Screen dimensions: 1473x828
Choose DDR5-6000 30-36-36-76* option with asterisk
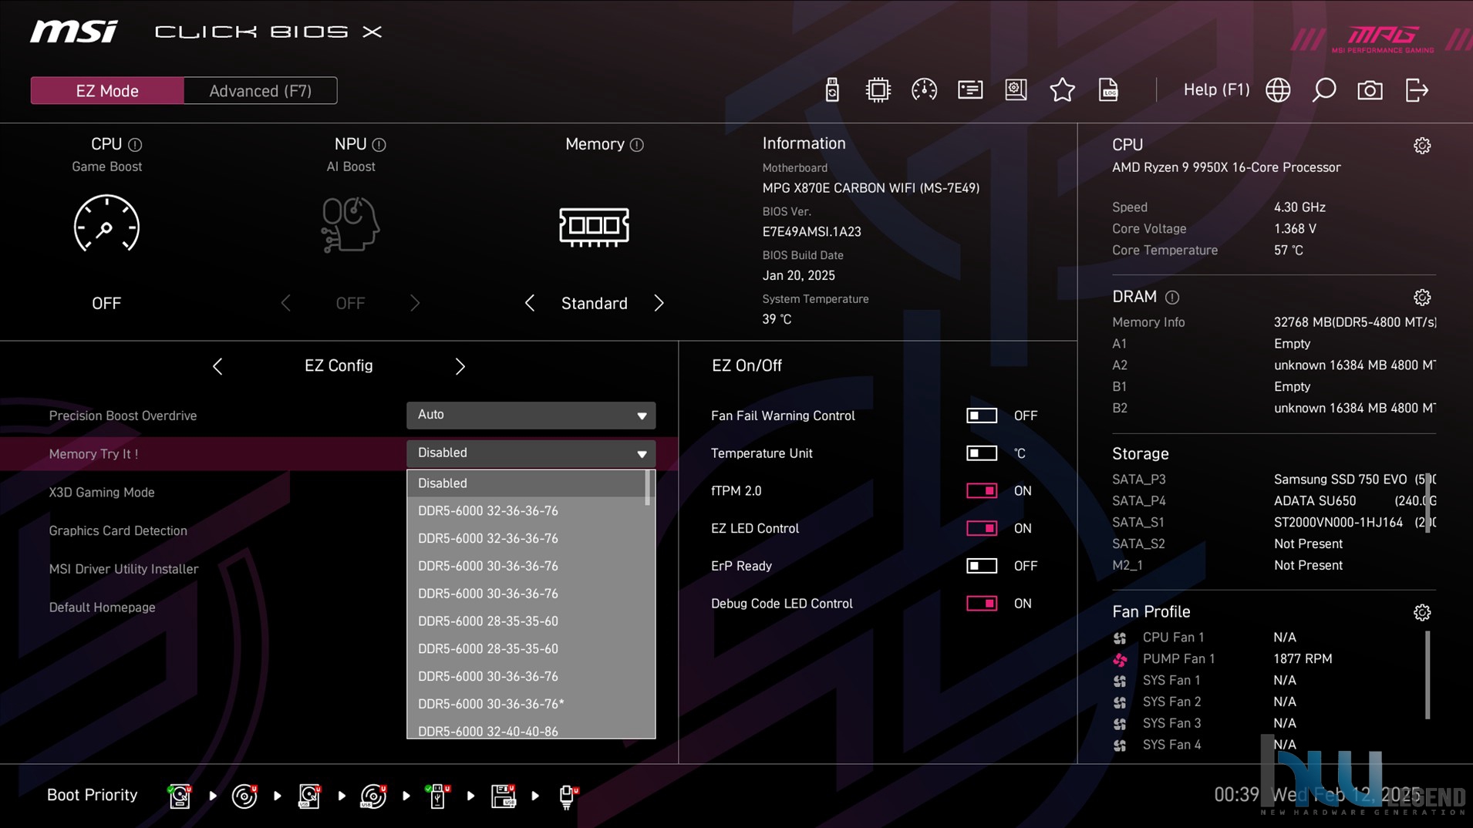point(526,704)
